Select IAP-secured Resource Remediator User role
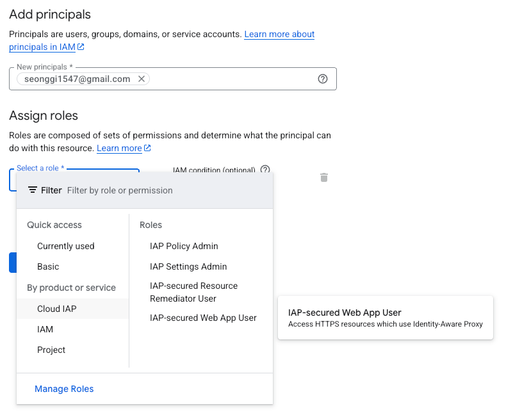513x415 pixels. click(193, 292)
